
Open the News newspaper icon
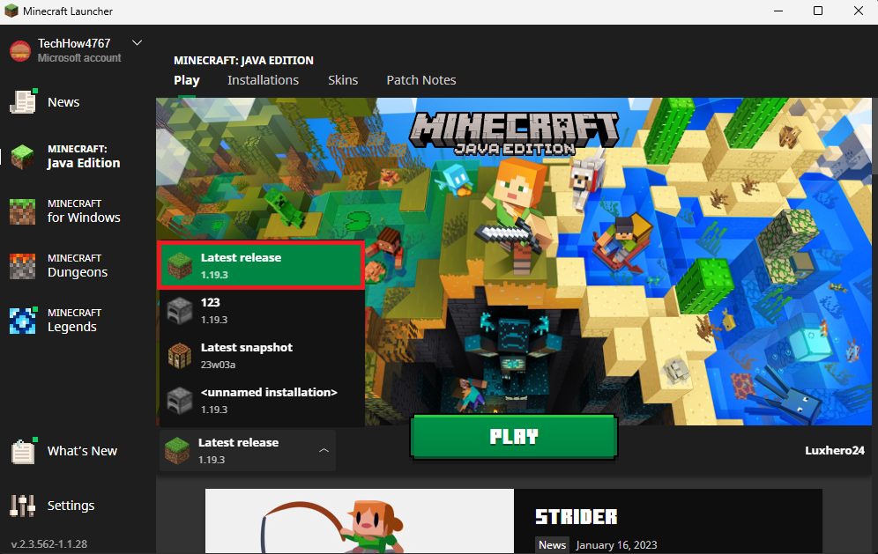click(x=24, y=102)
